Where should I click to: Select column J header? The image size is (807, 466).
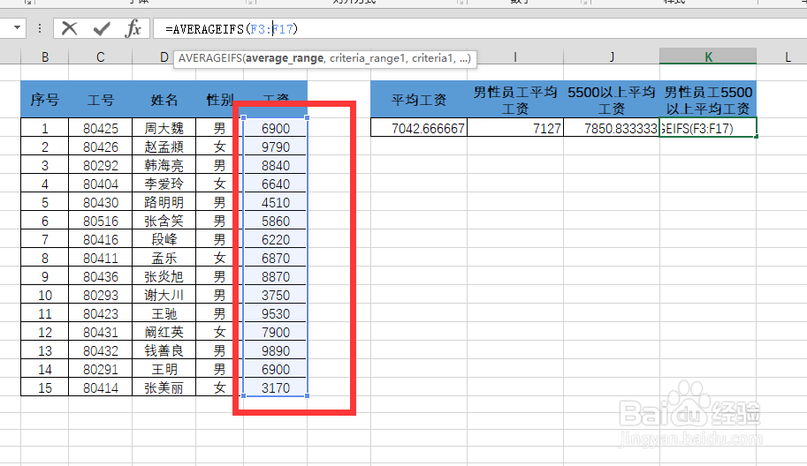coord(612,57)
